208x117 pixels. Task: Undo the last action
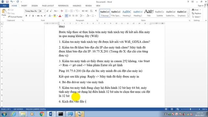(x=12, y=2)
